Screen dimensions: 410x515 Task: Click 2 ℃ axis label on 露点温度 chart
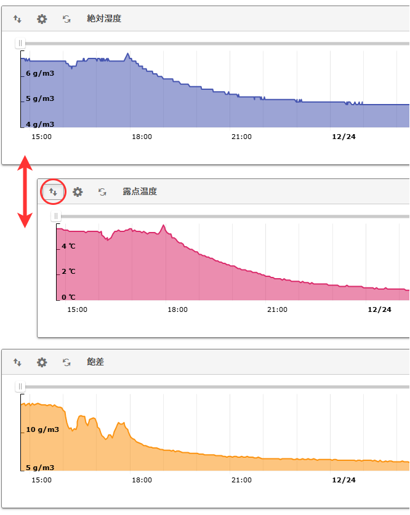[69, 271]
